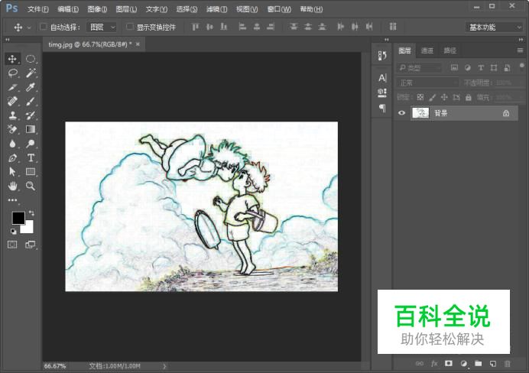The height and width of the screenshot is (373, 529).
Task: Create a new layer group folder
Action: [x=478, y=363]
